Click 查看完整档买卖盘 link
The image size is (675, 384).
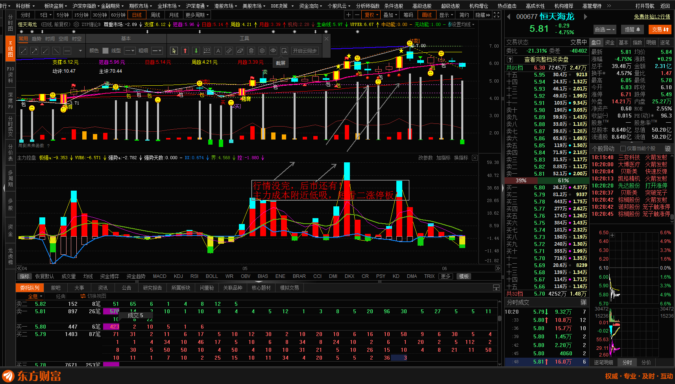(x=546, y=59)
